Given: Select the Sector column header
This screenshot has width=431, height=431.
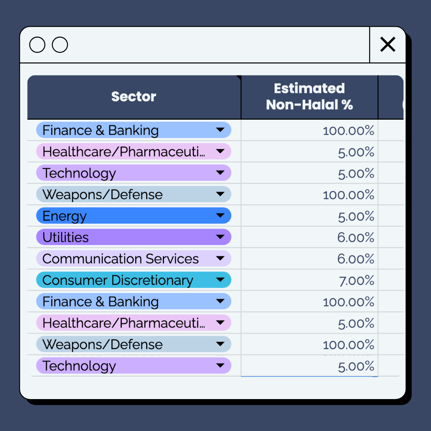Looking at the screenshot, I should coord(134,97).
